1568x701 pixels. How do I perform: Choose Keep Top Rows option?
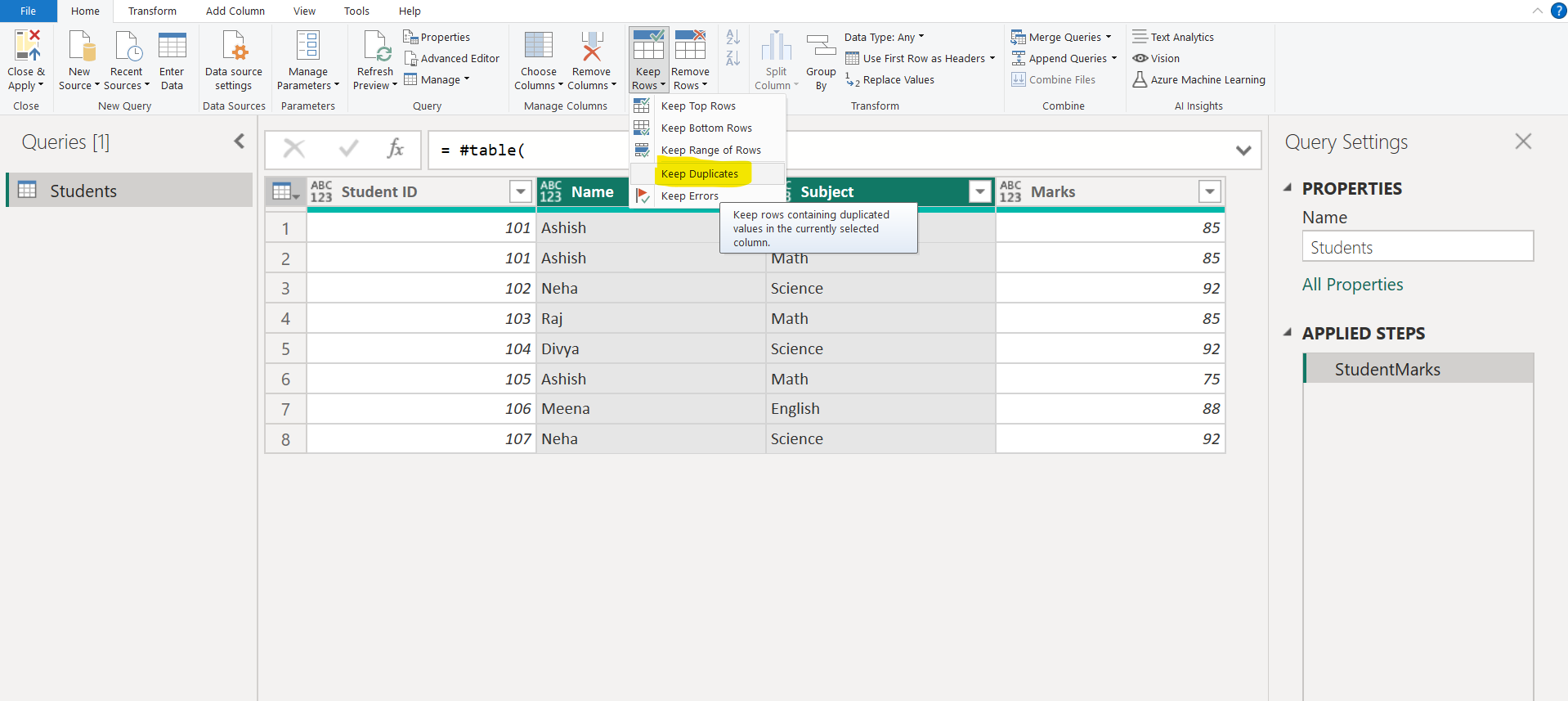[698, 106]
